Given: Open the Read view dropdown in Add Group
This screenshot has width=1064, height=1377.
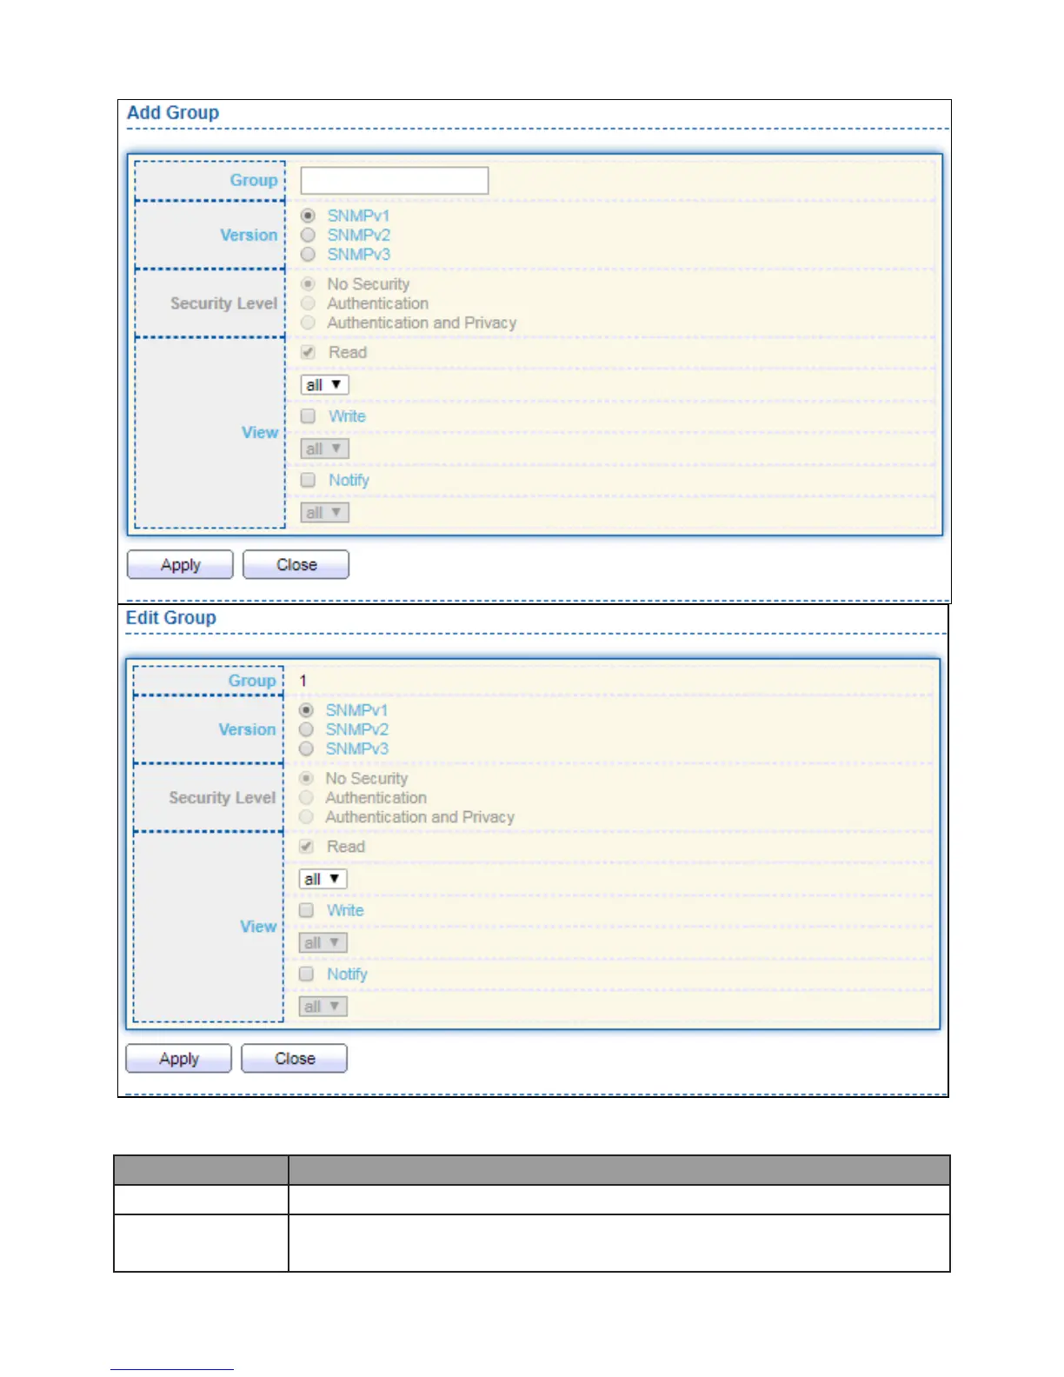Looking at the screenshot, I should coord(325,384).
